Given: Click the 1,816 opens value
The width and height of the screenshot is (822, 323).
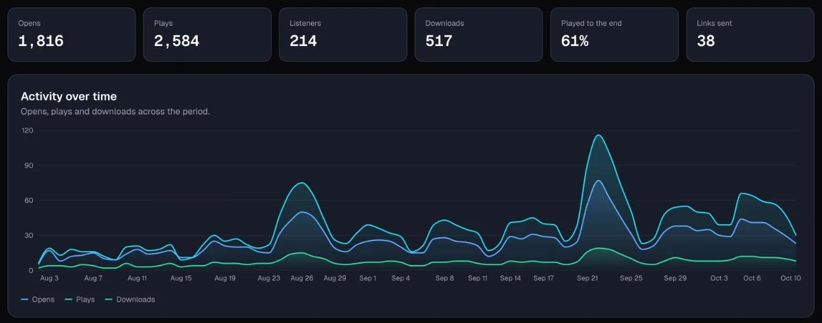Looking at the screenshot, I should [x=41, y=41].
